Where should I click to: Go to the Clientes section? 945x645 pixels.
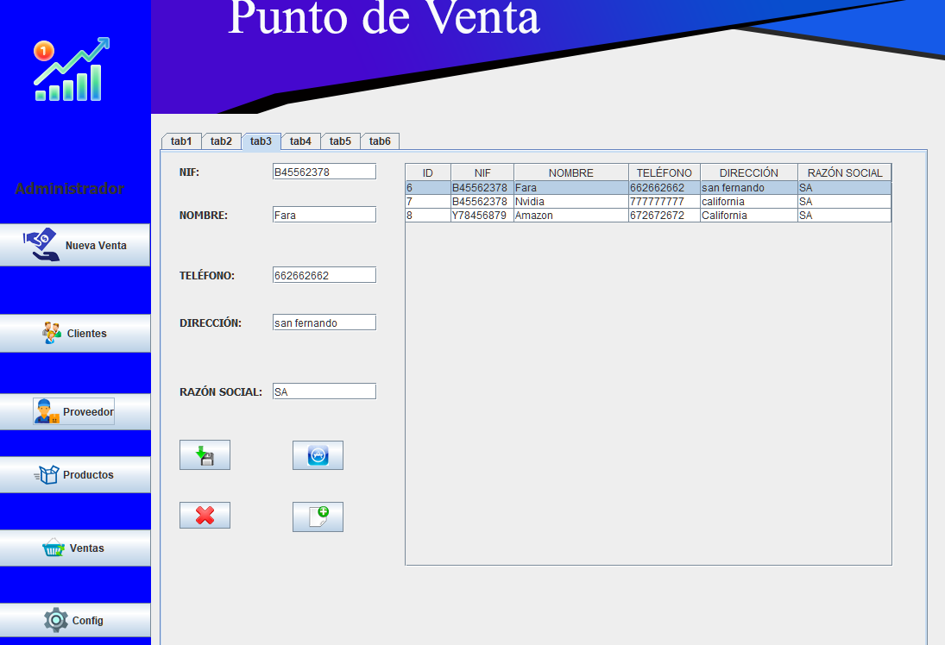(x=75, y=334)
